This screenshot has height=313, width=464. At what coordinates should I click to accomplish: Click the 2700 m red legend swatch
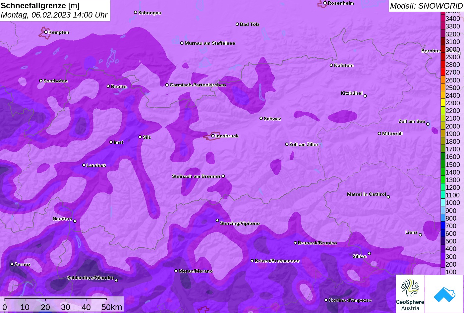442,72
